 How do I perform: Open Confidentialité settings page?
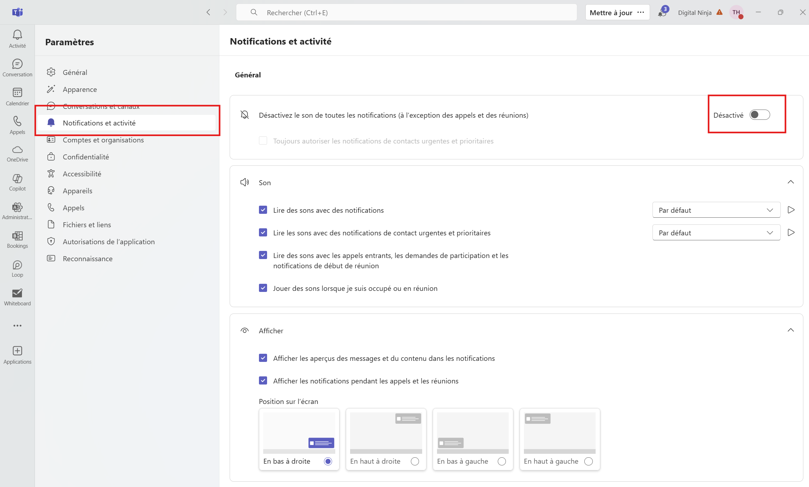(86, 157)
